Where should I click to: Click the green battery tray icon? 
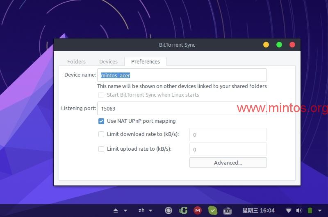(310, 210)
